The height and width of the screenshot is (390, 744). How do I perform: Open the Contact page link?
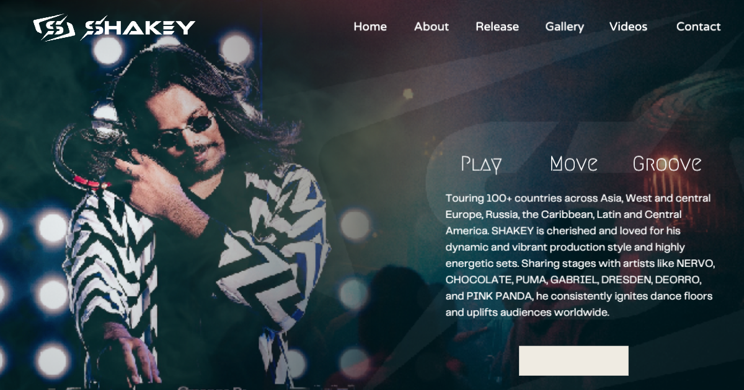[698, 27]
